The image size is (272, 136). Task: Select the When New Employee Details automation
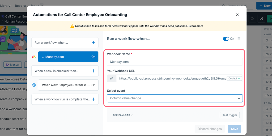point(68,85)
